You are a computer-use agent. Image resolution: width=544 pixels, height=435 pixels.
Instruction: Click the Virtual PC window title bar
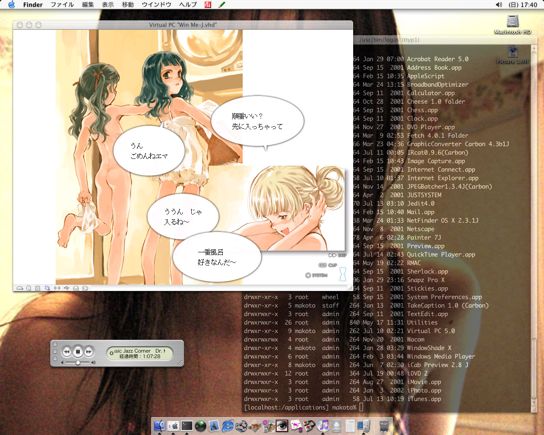(x=183, y=25)
